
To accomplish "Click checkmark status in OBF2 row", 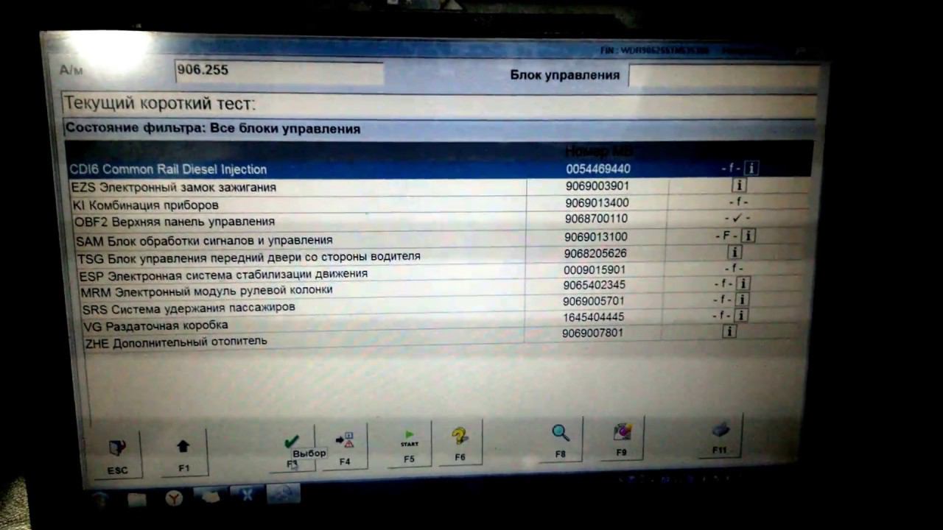I will (737, 219).
